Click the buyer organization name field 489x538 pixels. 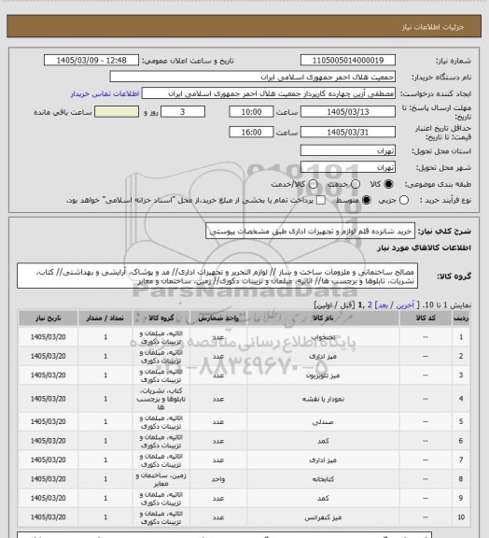pos(252,77)
